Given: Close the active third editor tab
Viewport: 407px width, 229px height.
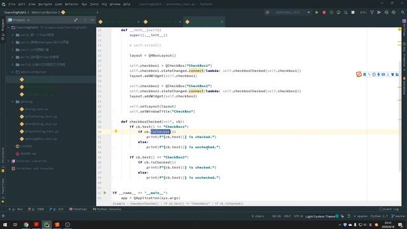Looking at the screenshot, I should pos(222,22).
